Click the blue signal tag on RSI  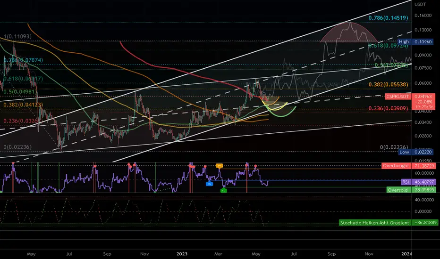pyautogui.click(x=209, y=184)
